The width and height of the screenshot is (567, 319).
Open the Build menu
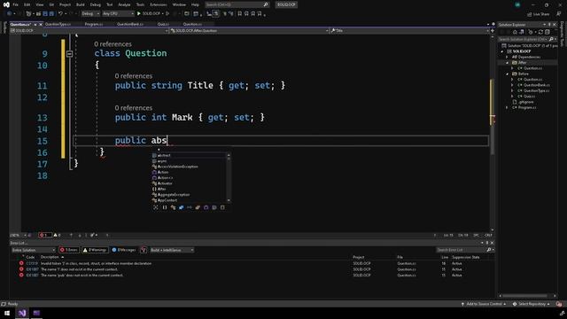(x=81, y=4)
